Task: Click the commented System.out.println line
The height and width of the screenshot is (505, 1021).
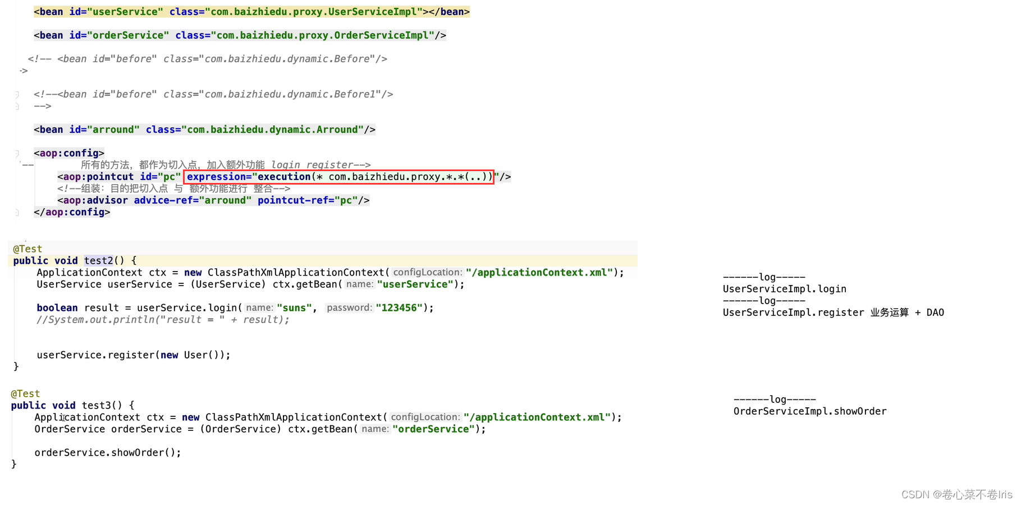Action: 163,319
